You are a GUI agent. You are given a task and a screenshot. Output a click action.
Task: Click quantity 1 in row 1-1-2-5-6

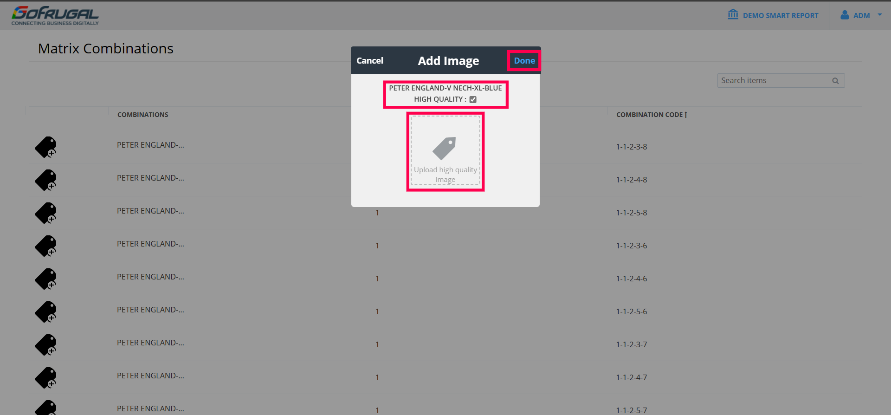377,311
